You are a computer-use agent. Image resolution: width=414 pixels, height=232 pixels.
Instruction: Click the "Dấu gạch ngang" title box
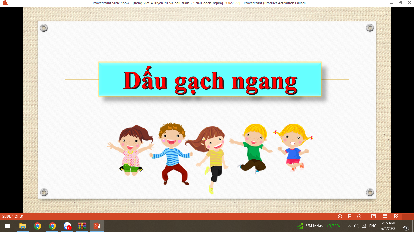[x=210, y=79]
